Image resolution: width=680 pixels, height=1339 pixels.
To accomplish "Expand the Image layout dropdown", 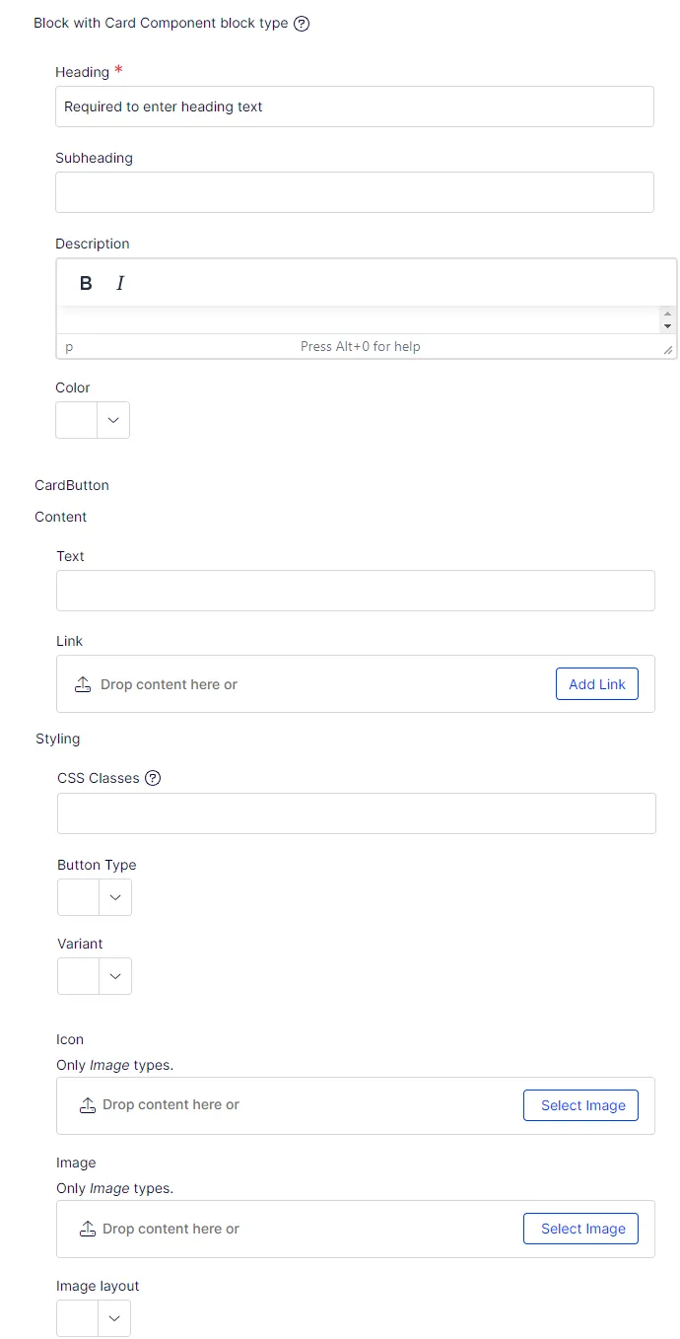I will coord(94,1318).
